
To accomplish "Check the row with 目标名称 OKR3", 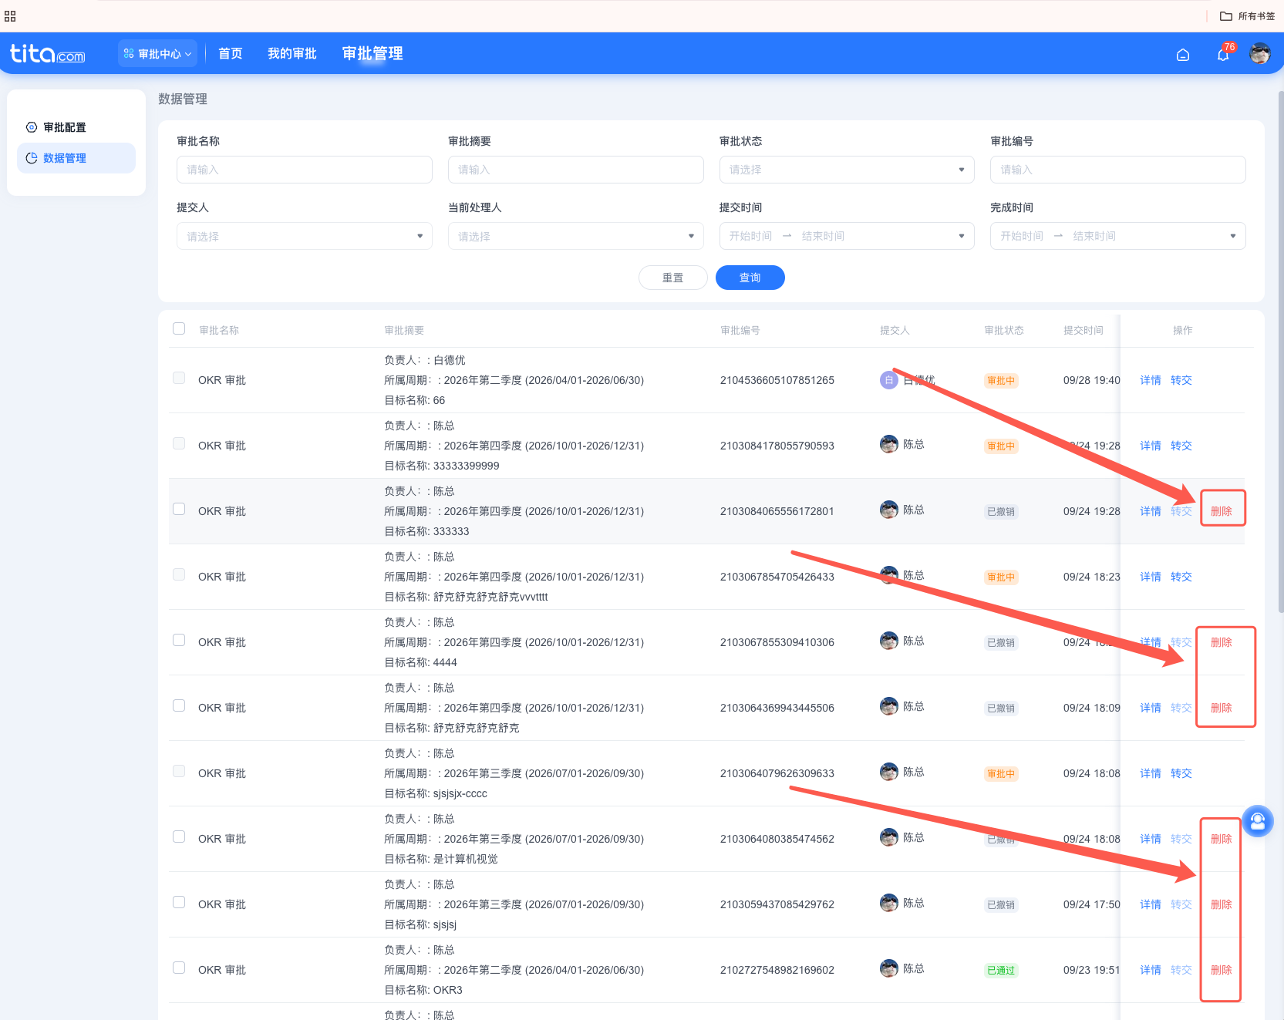I will [179, 968].
